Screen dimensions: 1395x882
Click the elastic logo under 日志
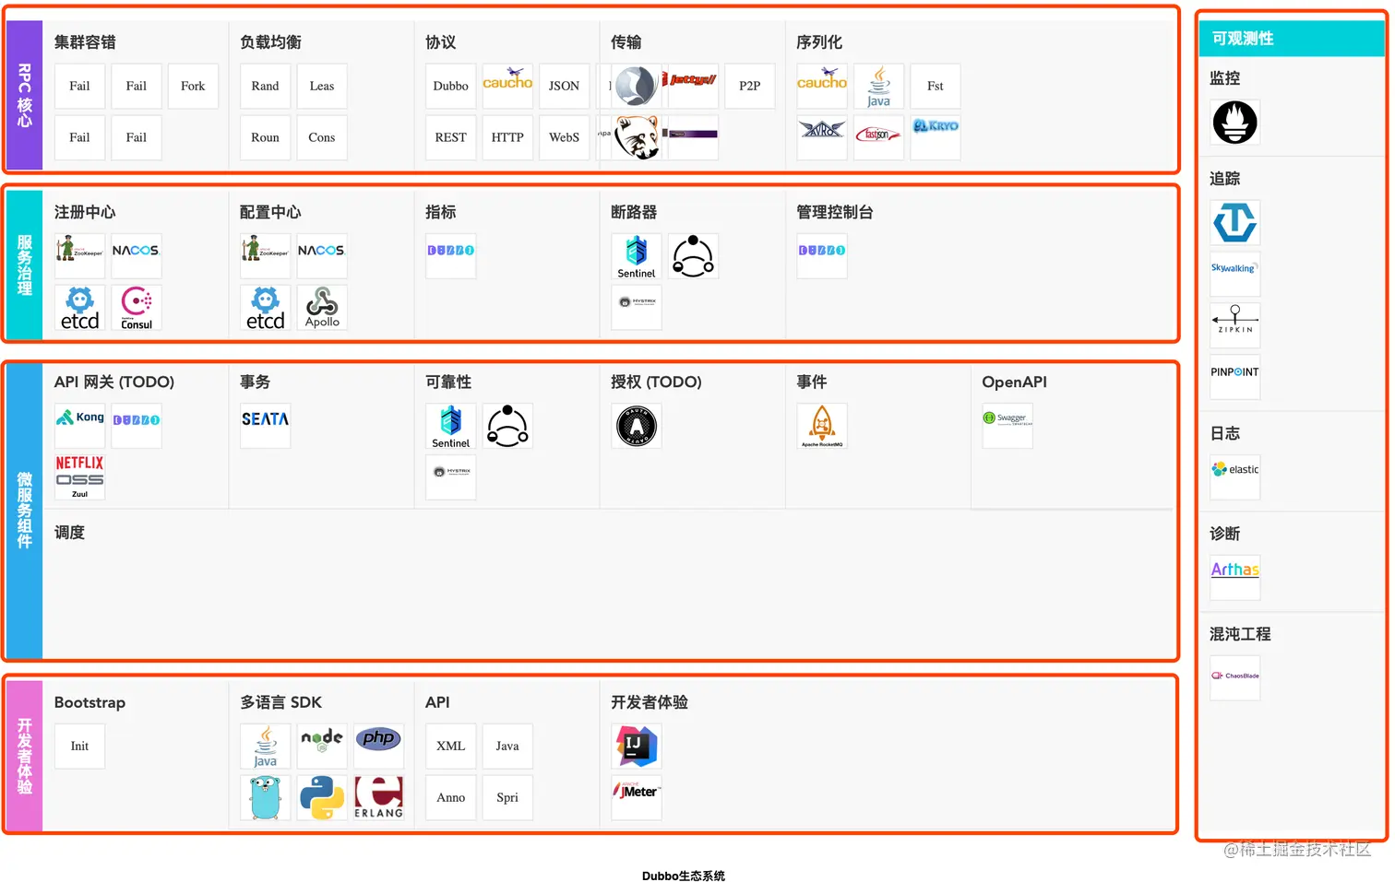1234,477
